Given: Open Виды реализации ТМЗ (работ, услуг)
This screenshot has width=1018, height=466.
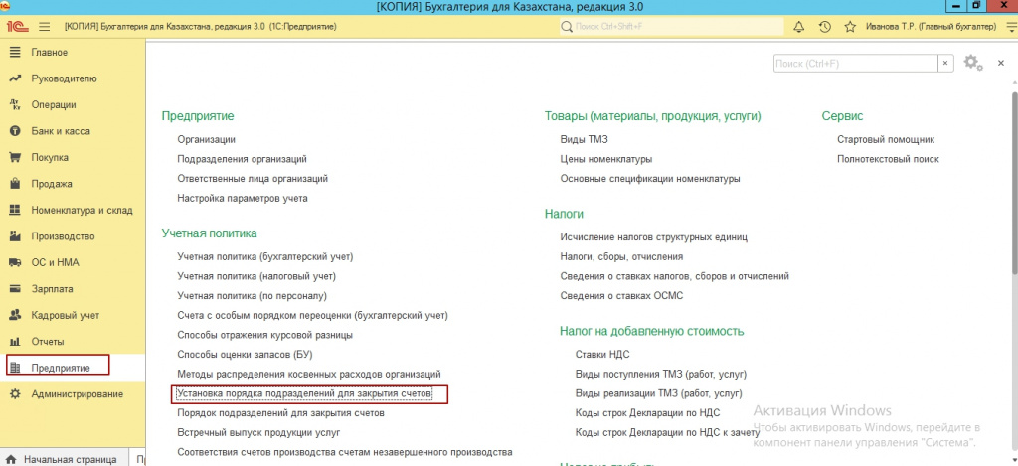Looking at the screenshot, I should (x=658, y=393).
